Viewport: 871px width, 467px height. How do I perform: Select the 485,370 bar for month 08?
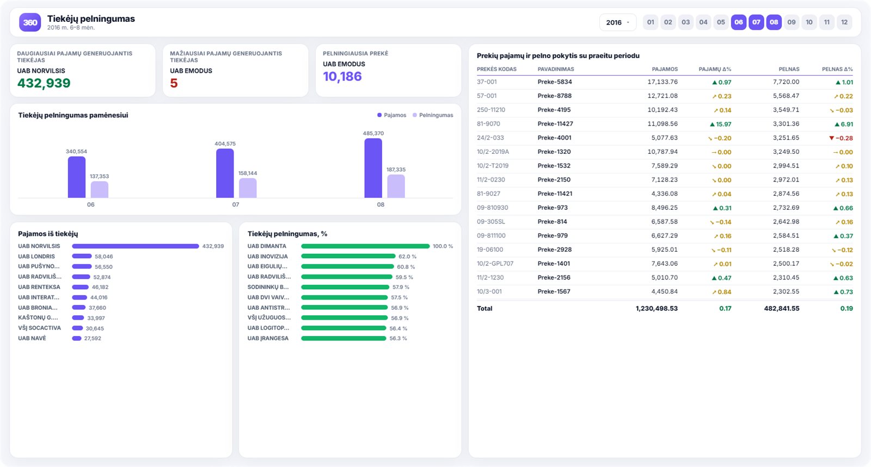[x=373, y=168]
